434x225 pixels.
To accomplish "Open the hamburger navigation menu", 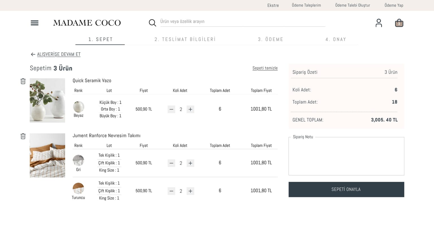I will pyautogui.click(x=34, y=23).
